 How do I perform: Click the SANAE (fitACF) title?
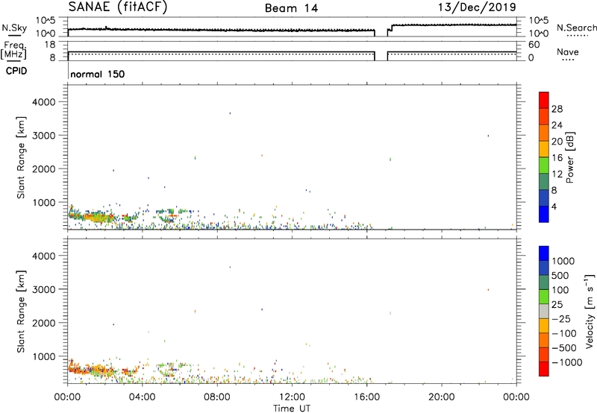[x=118, y=7]
